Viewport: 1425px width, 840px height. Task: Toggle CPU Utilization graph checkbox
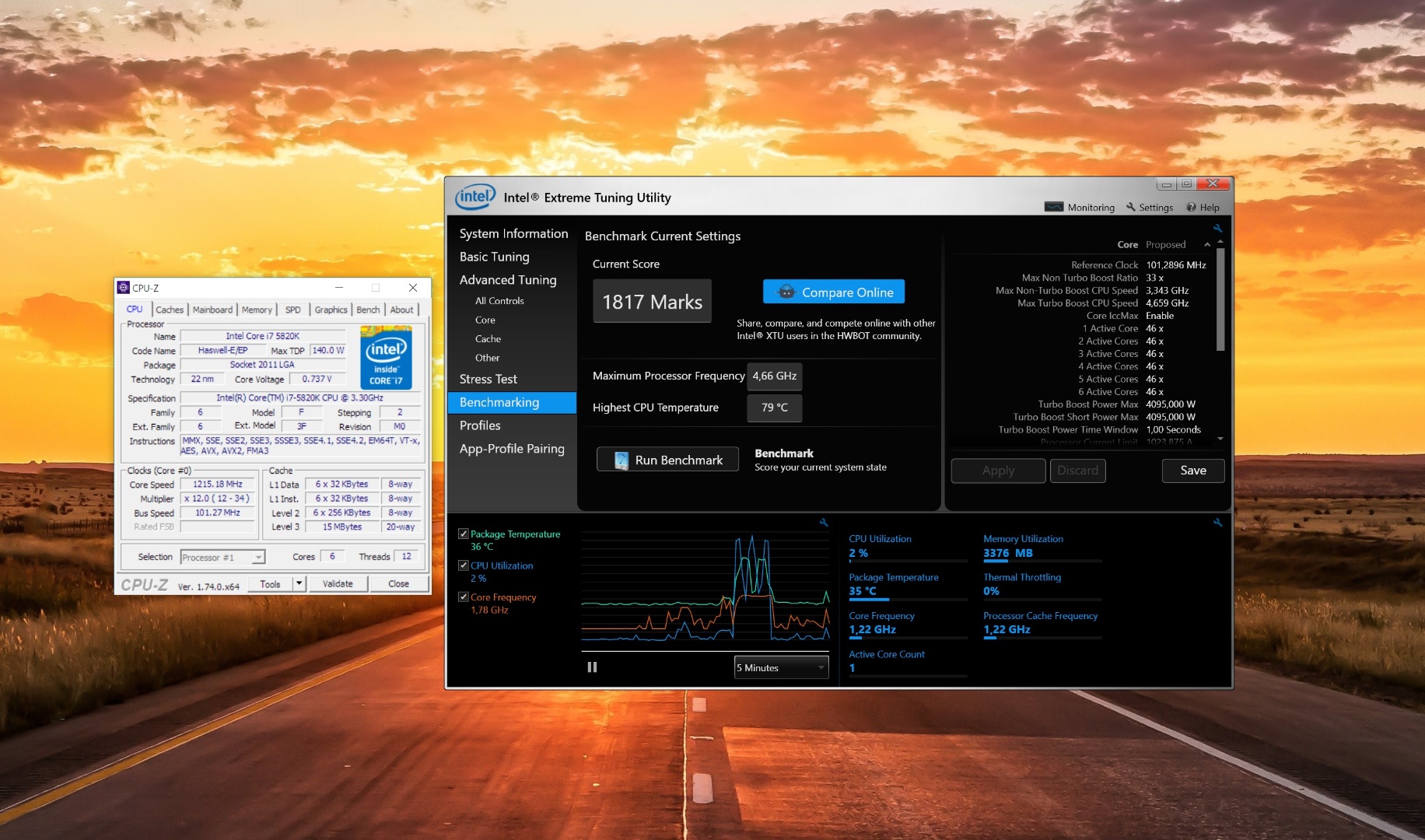tap(464, 565)
